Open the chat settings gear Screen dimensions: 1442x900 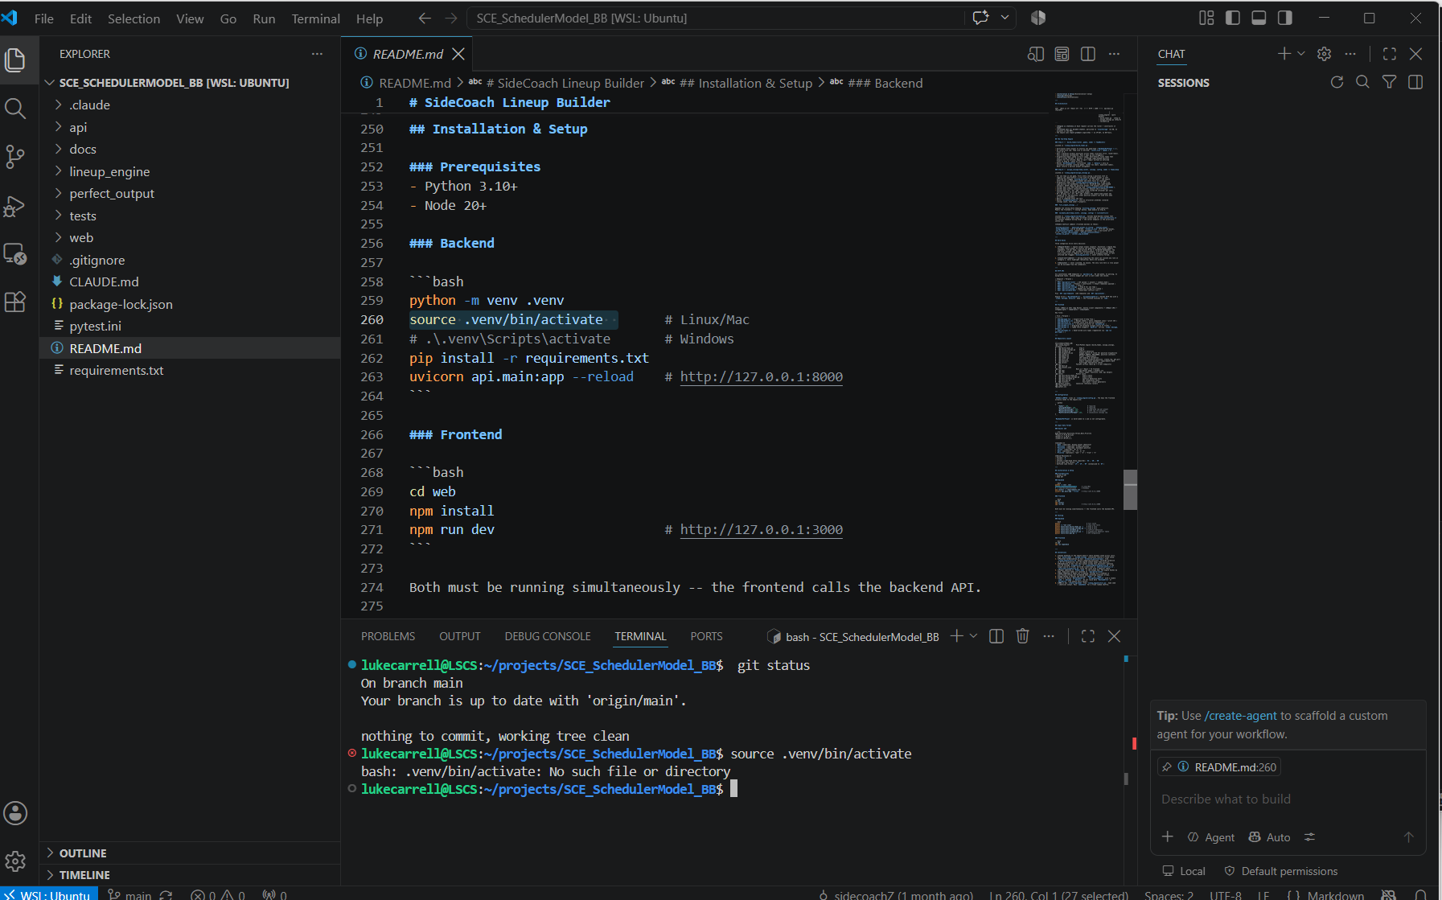(1325, 54)
